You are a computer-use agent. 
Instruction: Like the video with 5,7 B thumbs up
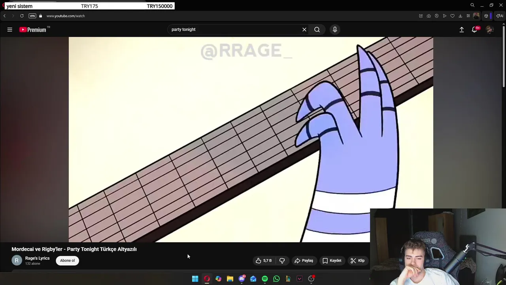264,260
